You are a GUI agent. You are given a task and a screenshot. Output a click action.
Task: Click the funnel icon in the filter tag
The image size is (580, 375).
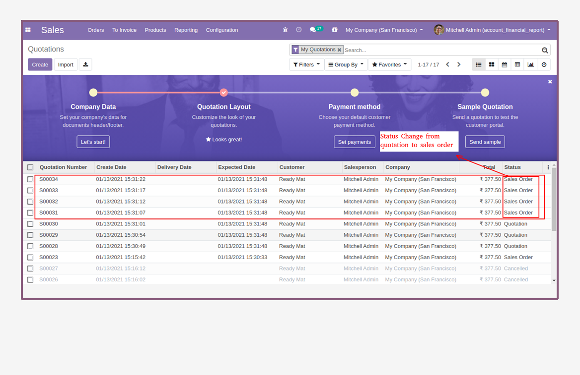point(295,50)
